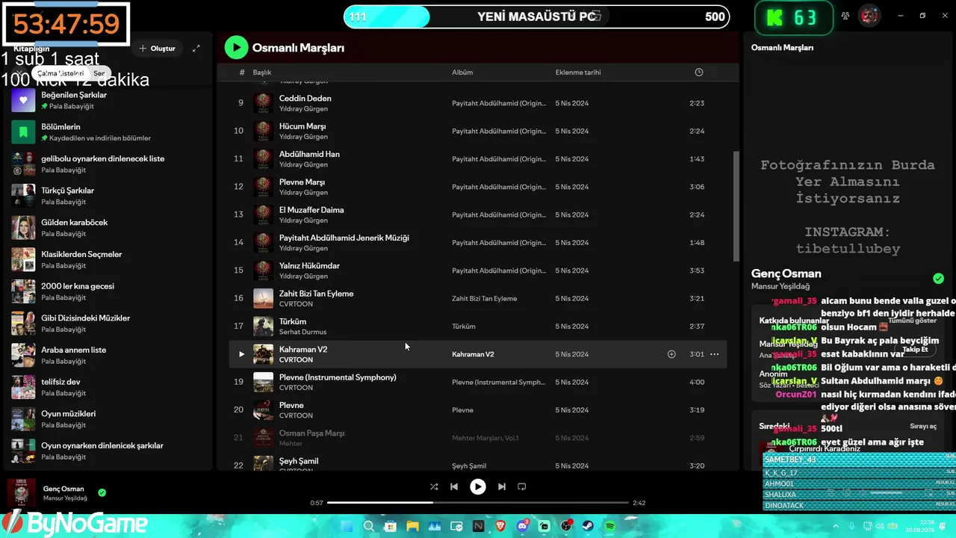Show hidden system tray icons
The image size is (956, 538).
(x=836, y=527)
